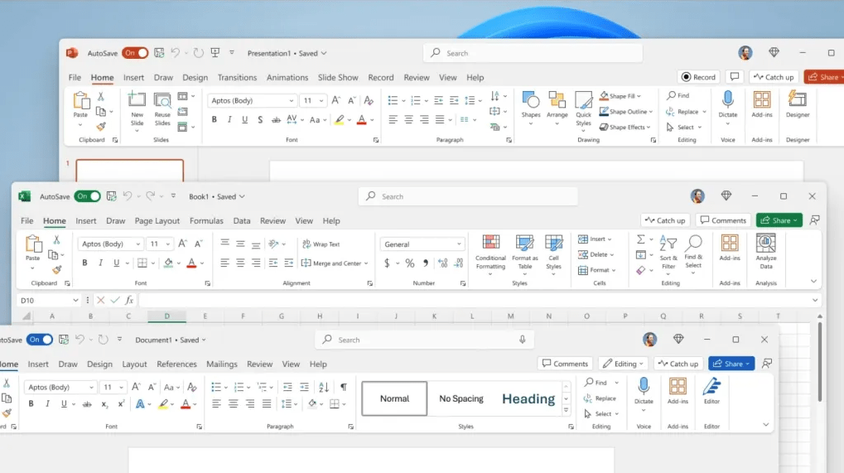Open Formulas tab in Excel

click(x=206, y=220)
